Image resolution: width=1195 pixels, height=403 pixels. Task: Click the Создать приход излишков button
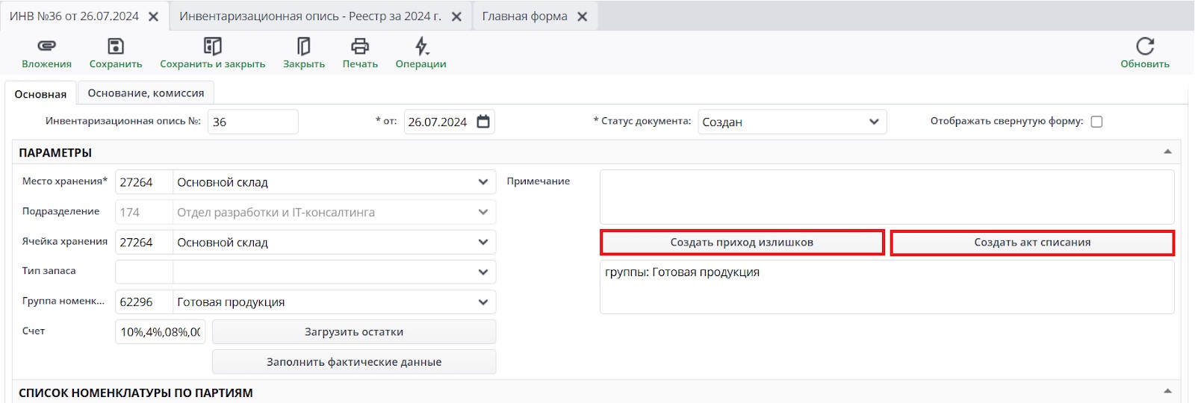coord(742,243)
